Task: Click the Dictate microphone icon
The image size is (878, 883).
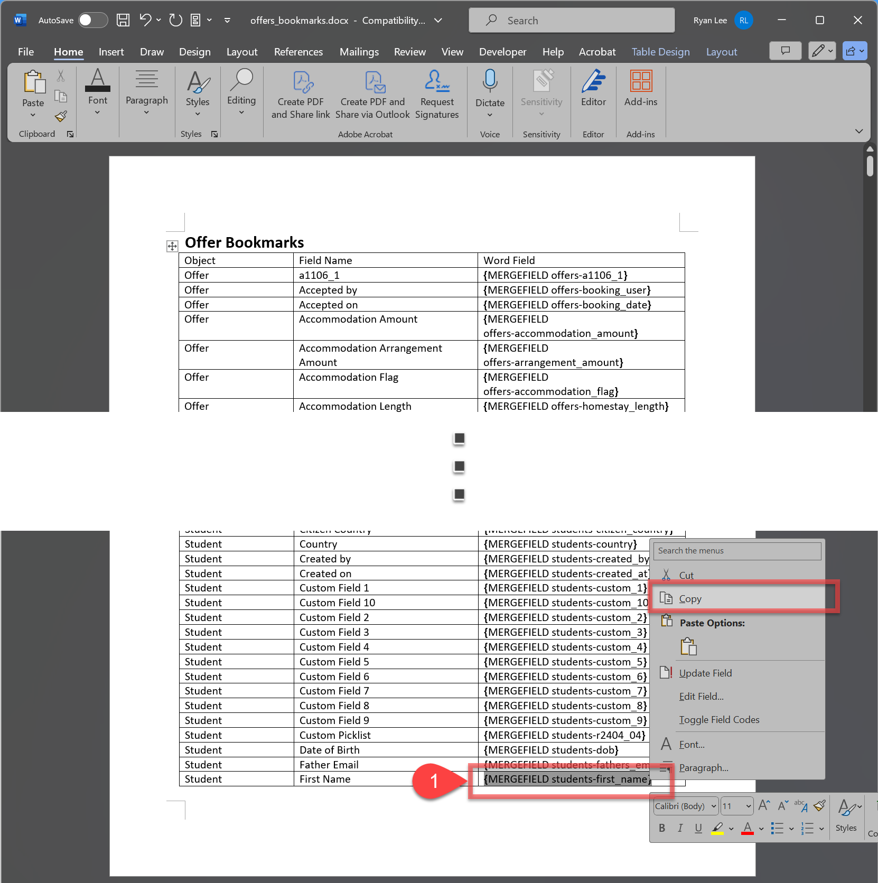Action: click(x=490, y=81)
